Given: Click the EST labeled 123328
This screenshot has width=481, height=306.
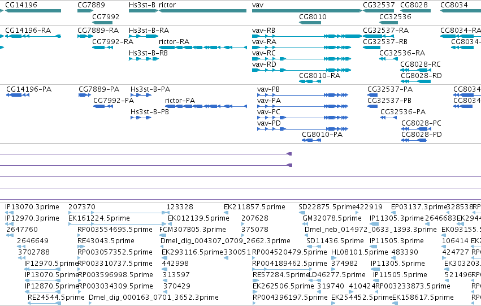Looking at the screenshot, I should [168, 213].
